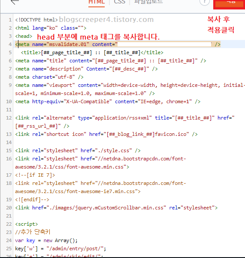Screen dimensions: 245x258
Task: Click jquery.mCustomScrollbar.min.css link line
Action: (116, 208)
